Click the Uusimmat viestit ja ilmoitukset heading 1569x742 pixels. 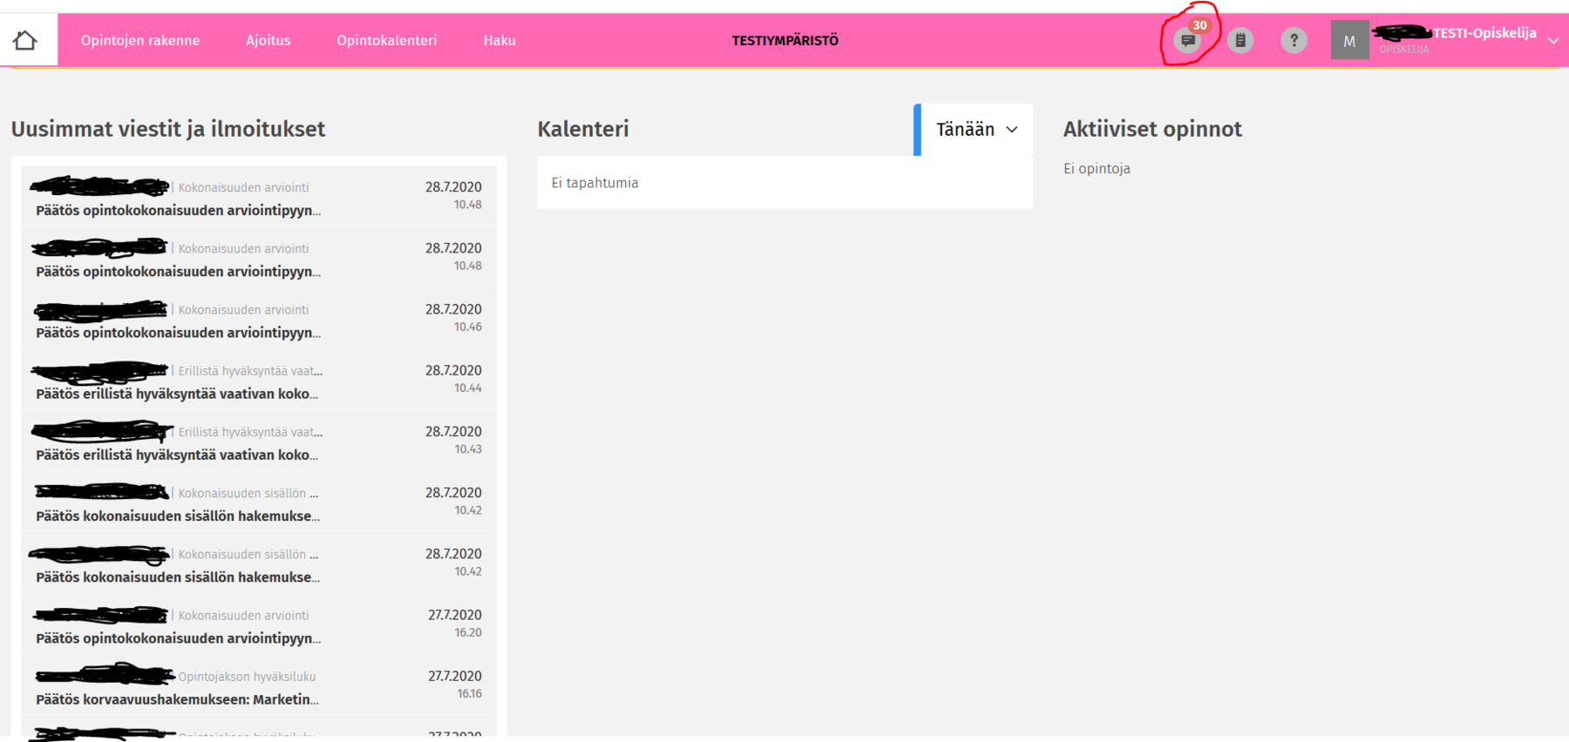[168, 129]
